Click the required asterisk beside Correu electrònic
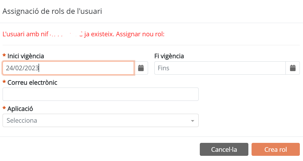The height and width of the screenshot is (161, 303). point(4,82)
